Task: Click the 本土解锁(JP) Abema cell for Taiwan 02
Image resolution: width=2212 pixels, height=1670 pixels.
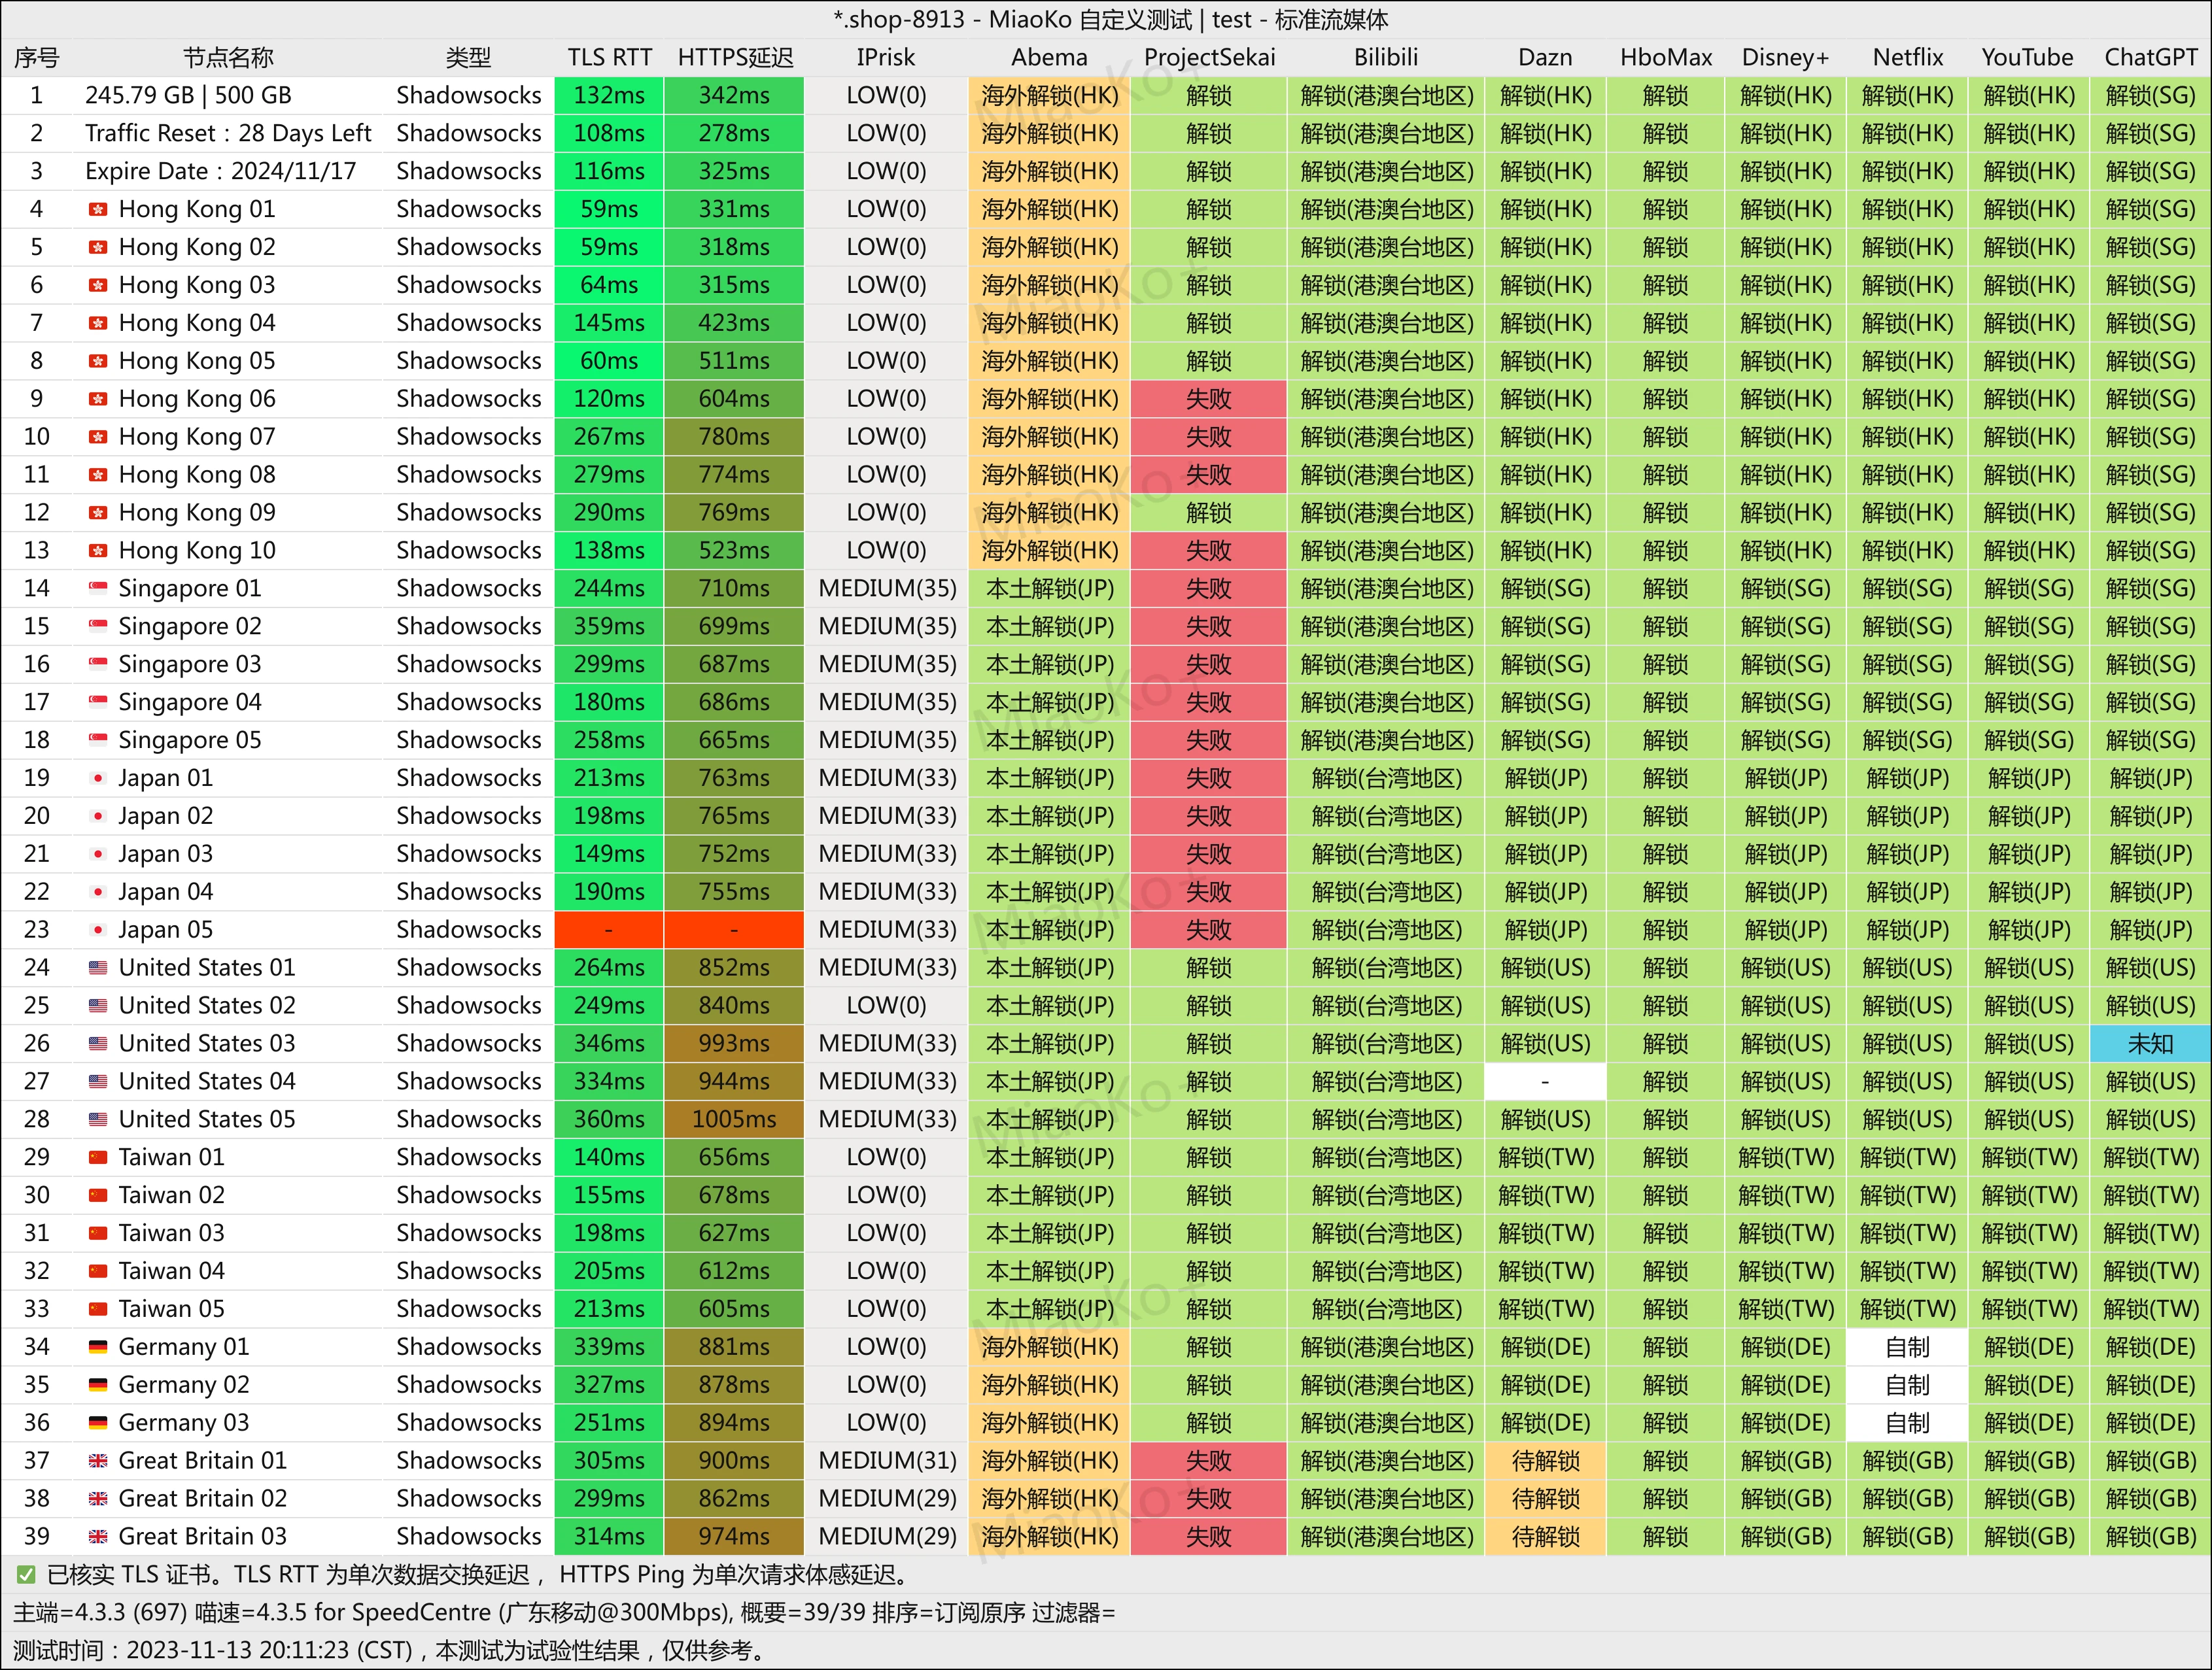Action: 1049,1196
